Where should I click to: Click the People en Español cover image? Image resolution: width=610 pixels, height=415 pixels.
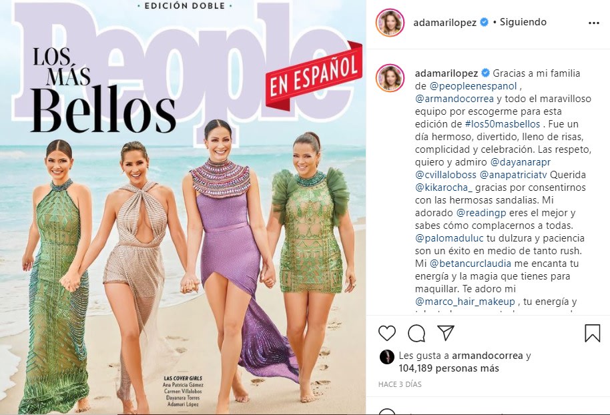[183, 207]
